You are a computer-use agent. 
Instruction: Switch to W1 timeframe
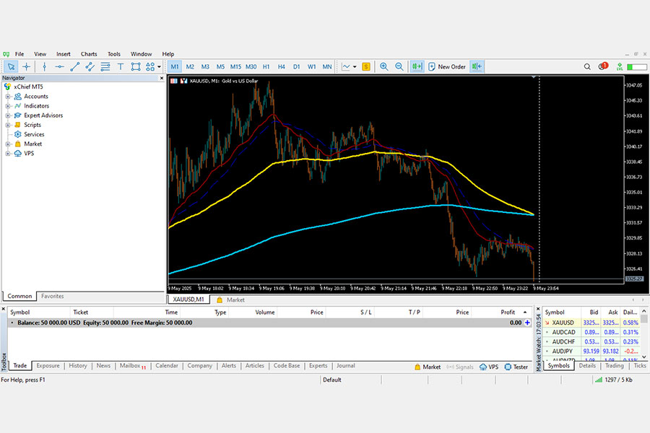coord(312,66)
